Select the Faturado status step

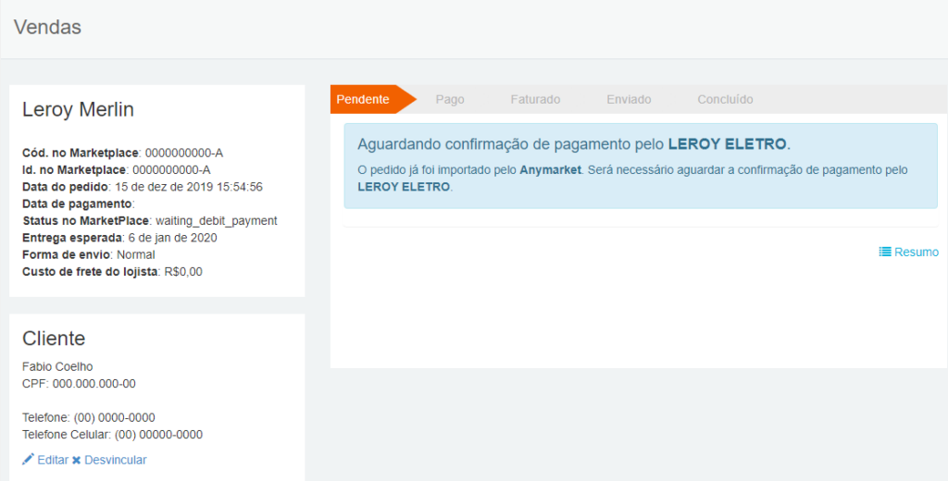pos(535,100)
